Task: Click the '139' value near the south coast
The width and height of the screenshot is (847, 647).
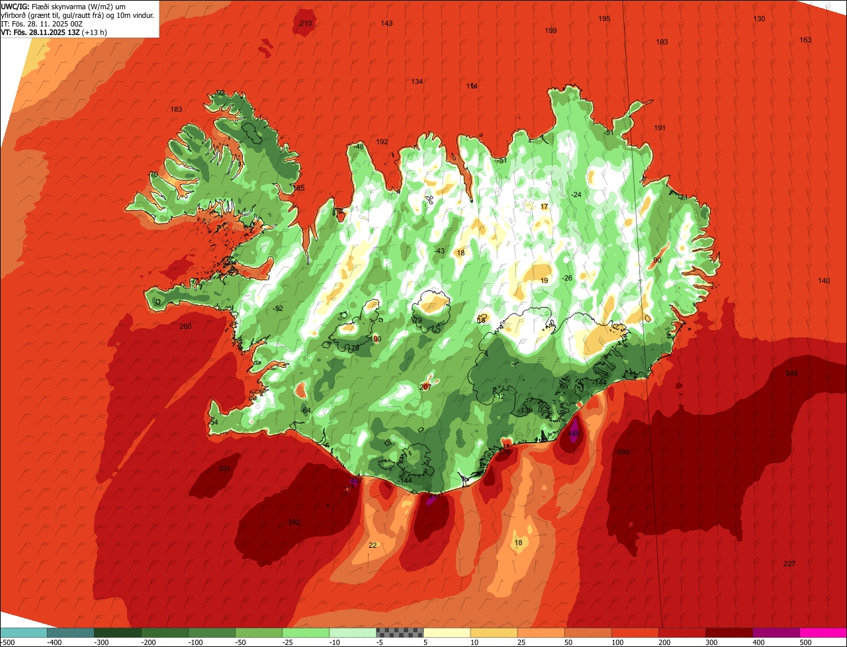Action: point(527,411)
